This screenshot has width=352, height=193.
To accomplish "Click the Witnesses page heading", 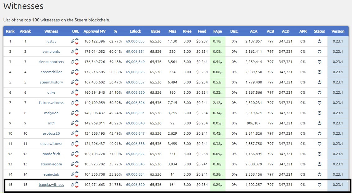I will (23, 6).
